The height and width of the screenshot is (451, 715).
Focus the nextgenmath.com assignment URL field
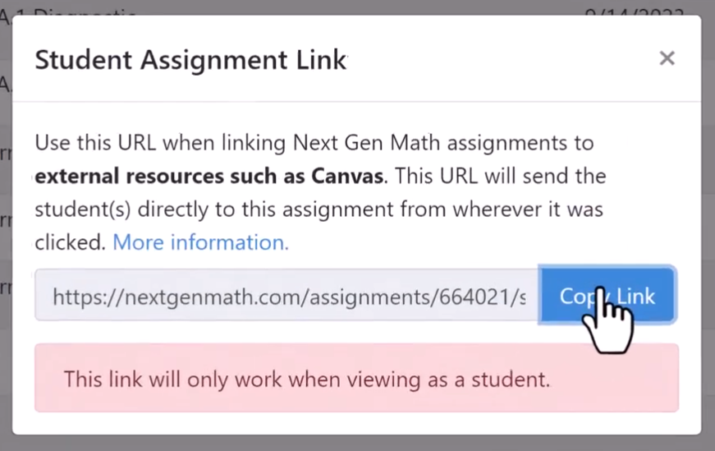[286, 295]
